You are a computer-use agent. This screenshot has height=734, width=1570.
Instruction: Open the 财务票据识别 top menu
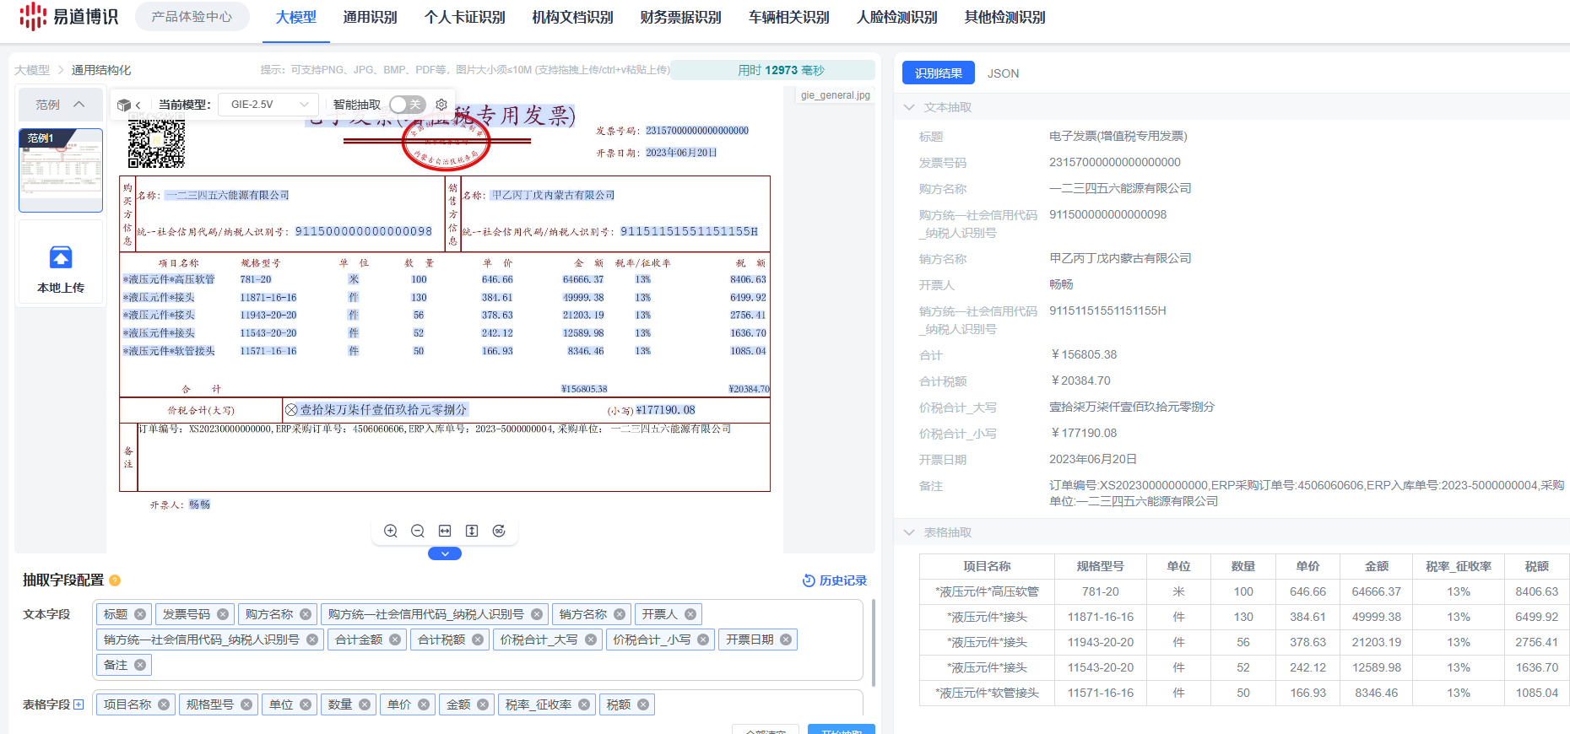point(680,18)
